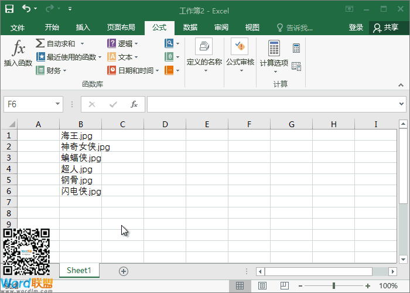Open the 逻辑 functions menu
Viewport: 410px width, 293px height.
tap(122, 43)
